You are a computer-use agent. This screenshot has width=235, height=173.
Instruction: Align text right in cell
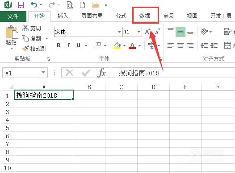[190, 45]
